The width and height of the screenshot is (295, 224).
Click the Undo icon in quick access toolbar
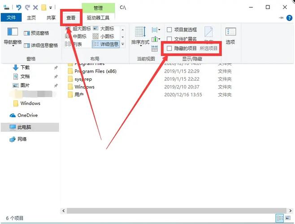[x=19, y=8]
